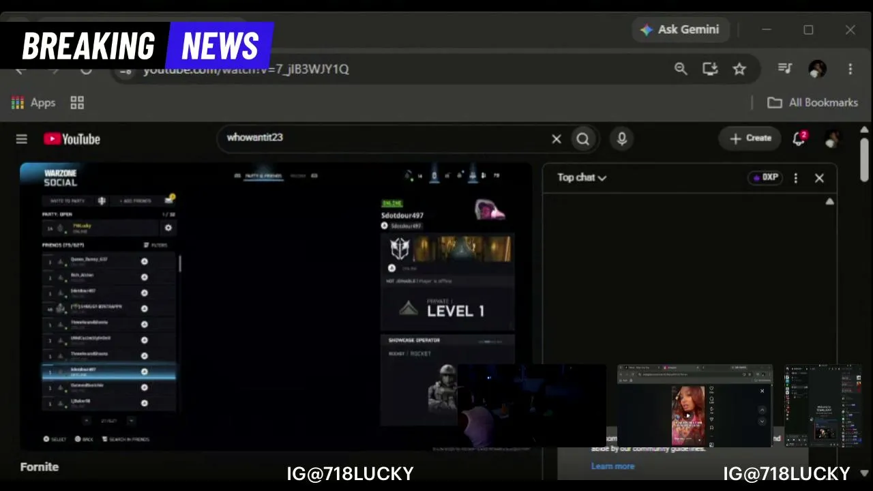Screen dimensions: 873x491
Task: Open the mail inbox icon with badge
Action: pos(169,200)
